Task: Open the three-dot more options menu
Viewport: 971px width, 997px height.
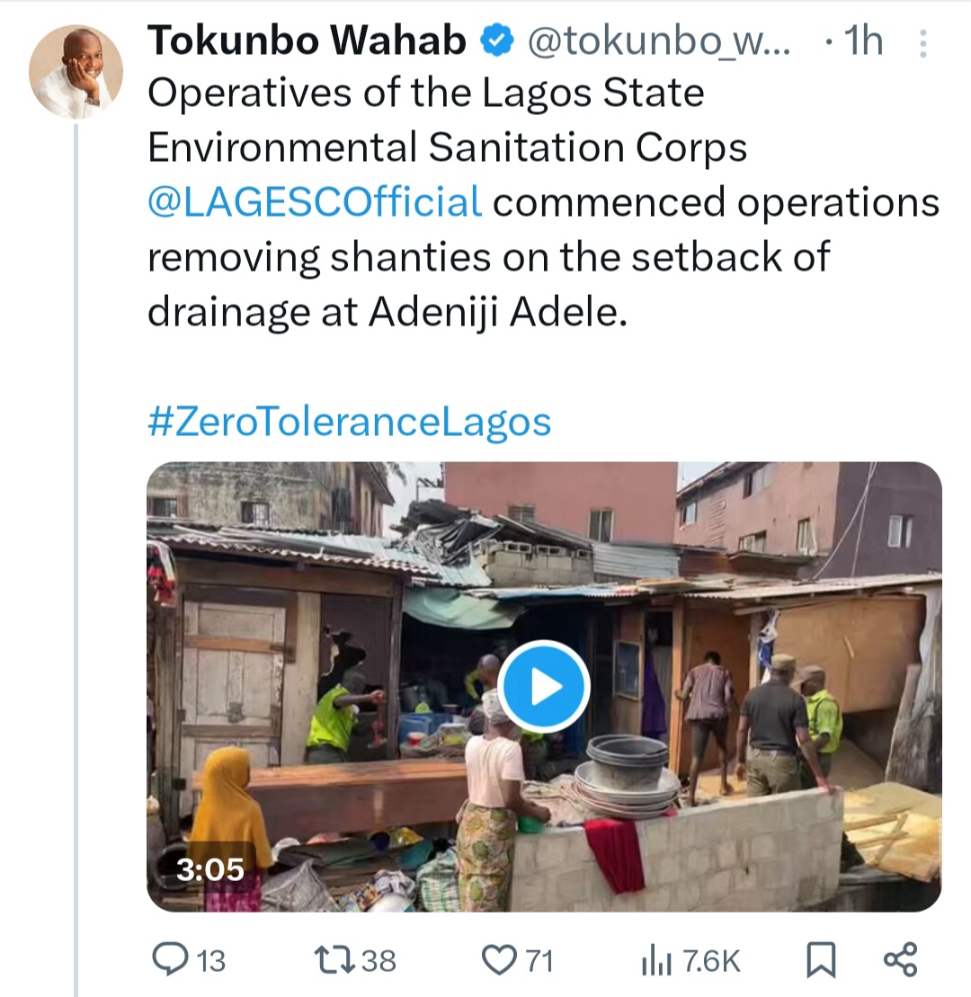Action: tap(920, 43)
